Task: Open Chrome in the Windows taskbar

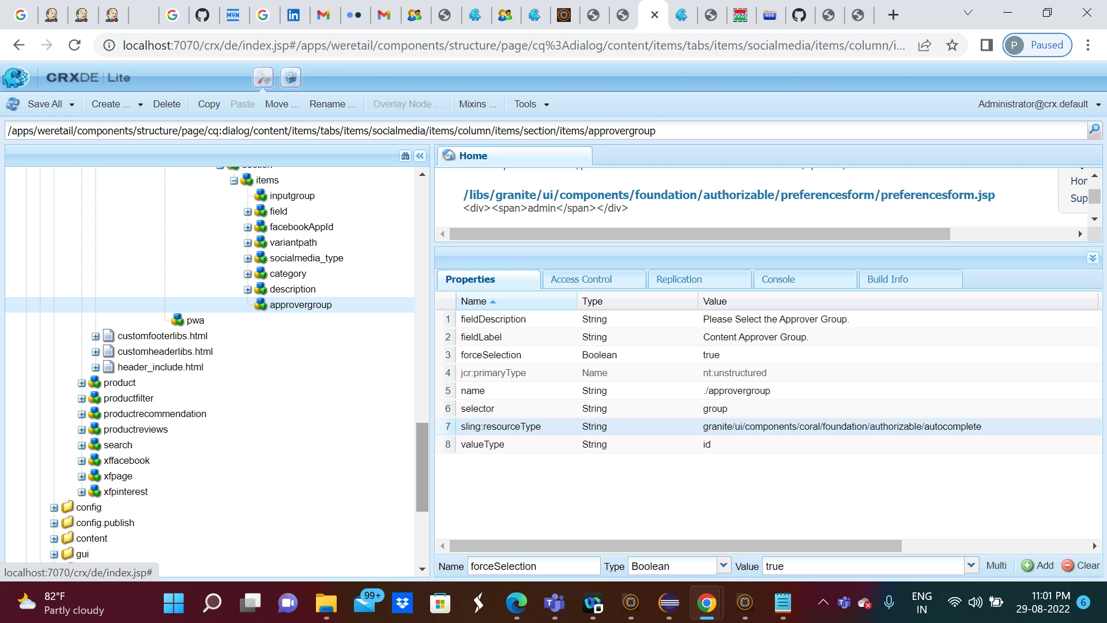Action: click(706, 603)
